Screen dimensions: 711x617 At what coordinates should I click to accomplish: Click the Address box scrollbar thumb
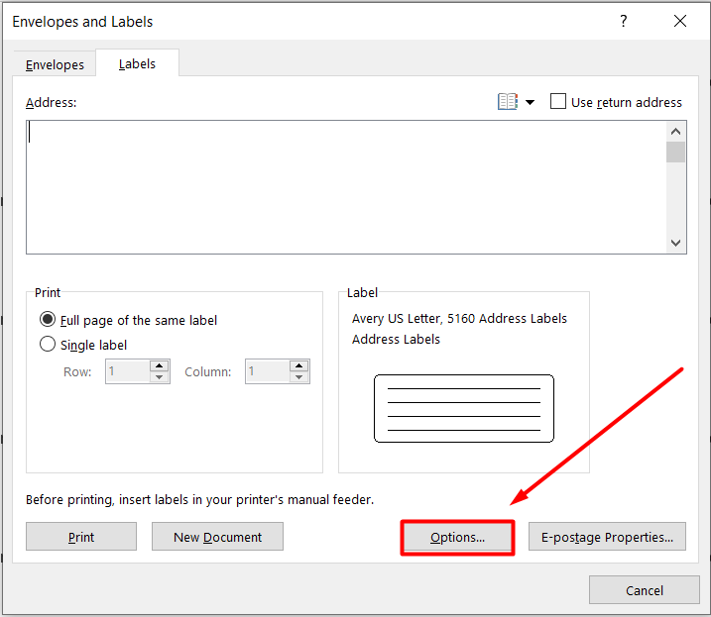pyautogui.click(x=675, y=152)
